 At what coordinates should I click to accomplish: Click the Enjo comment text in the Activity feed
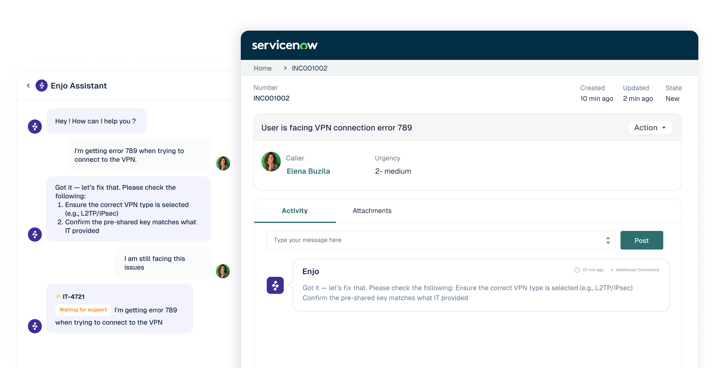tap(468, 293)
